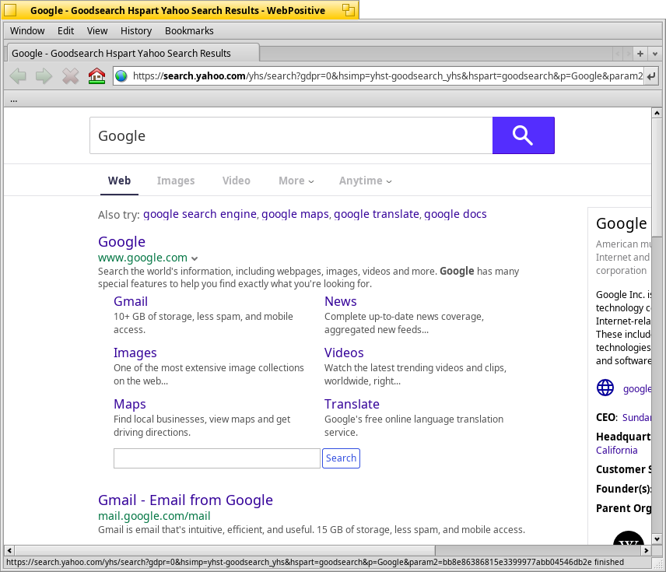Open the Edit menu
The width and height of the screenshot is (666, 572).
click(66, 30)
